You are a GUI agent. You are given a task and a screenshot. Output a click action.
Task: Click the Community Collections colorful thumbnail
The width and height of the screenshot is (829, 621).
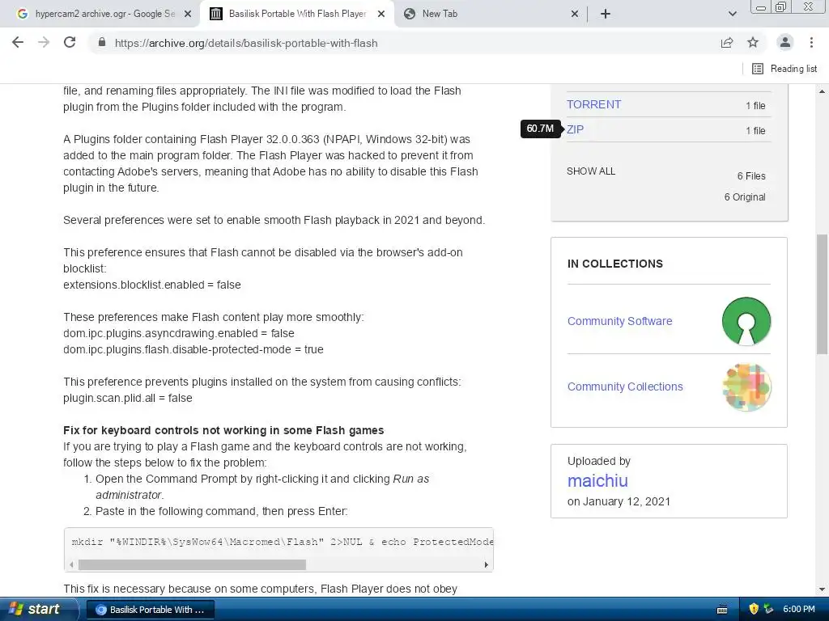746,387
